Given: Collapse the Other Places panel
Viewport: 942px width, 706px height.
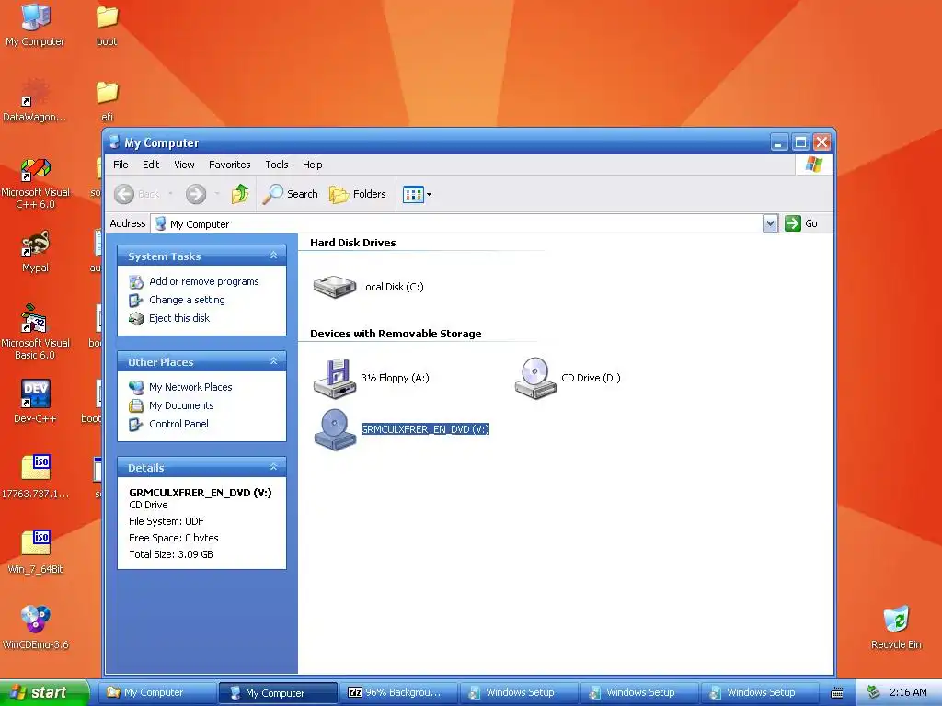Looking at the screenshot, I should [273, 361].
